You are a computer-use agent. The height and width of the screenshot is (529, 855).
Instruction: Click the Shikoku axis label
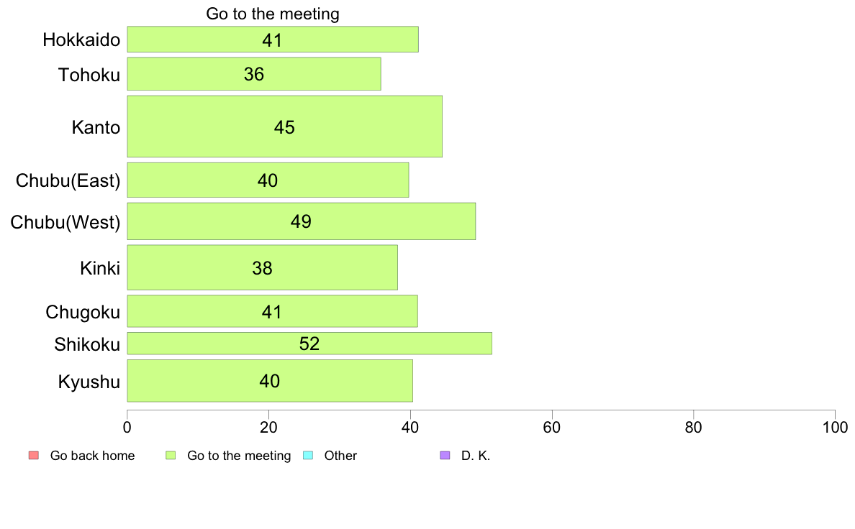click(87, 344)
